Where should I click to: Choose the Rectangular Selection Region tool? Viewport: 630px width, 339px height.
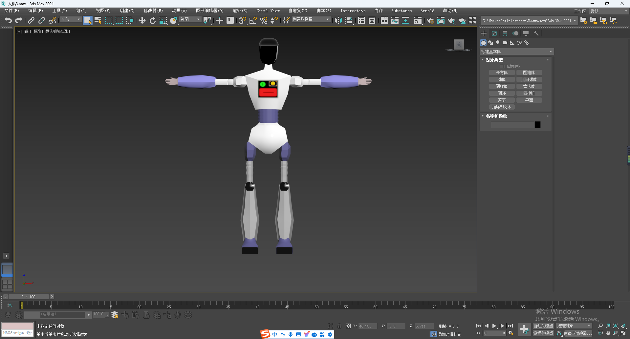pyautogui.click(x=109, y=21)
